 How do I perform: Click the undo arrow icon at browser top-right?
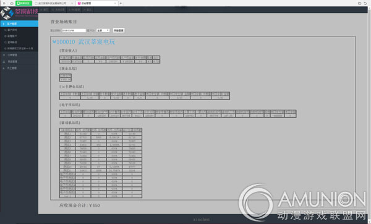tap(365, 3)
